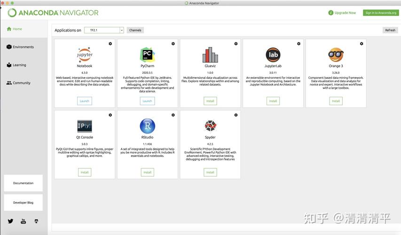This screenshot has width=401, height=235.
Task: Click the JupyterLab lab icon
Action: click(x=273, y=55)
